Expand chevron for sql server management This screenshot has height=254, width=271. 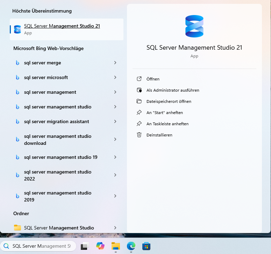click(115, 92)
